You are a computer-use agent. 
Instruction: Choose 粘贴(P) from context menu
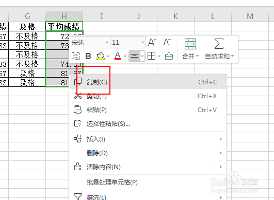(148, 110)
